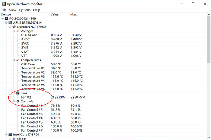
Task: Click the thermometer Temperatures icon
Action: pos(18,60)
